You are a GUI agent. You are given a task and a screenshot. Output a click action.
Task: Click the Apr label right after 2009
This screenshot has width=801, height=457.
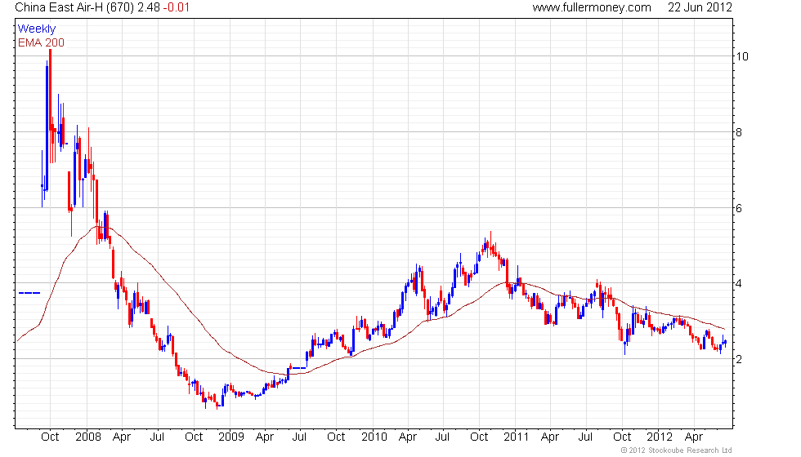click(x=265, y=437)
